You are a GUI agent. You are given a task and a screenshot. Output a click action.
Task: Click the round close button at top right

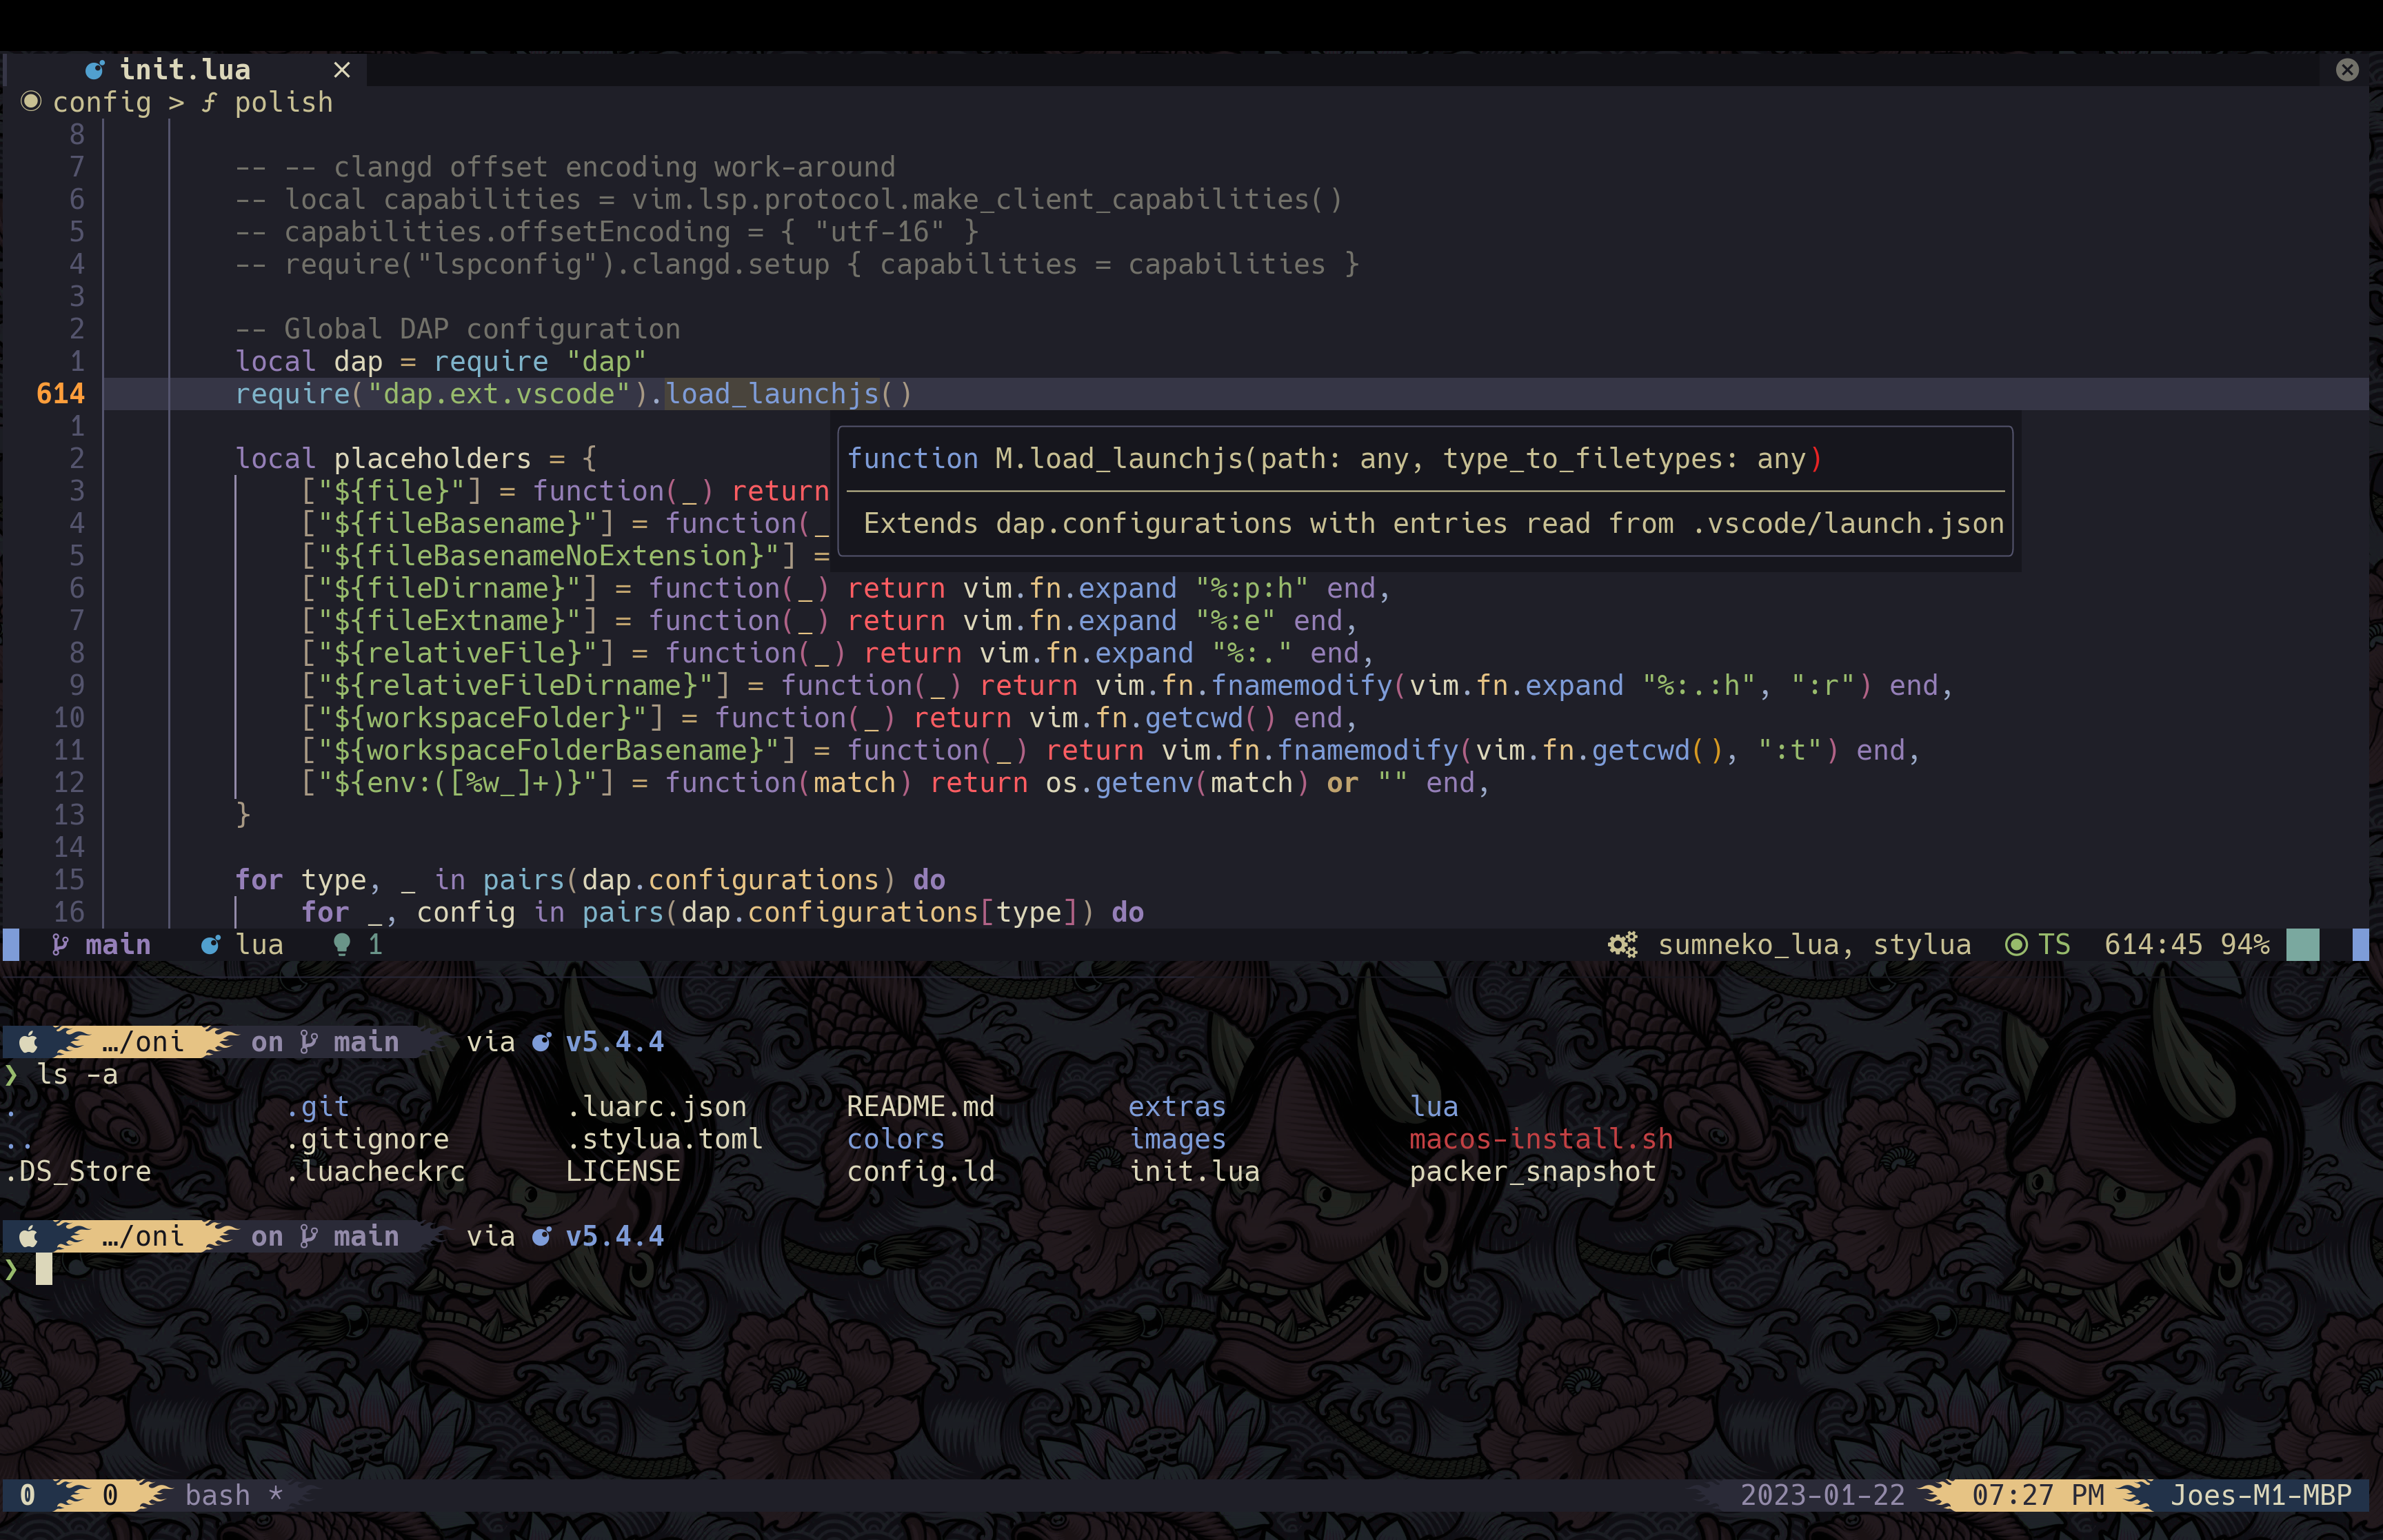(2347, 70)
